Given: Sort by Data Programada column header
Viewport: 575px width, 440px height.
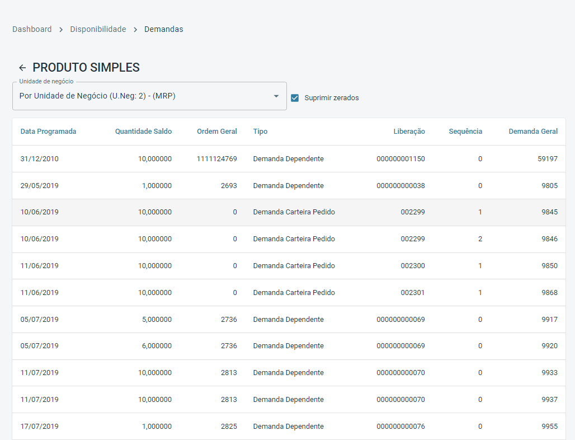Looking at the screenshot, I should pyautogui.click(x=48, y=132).
